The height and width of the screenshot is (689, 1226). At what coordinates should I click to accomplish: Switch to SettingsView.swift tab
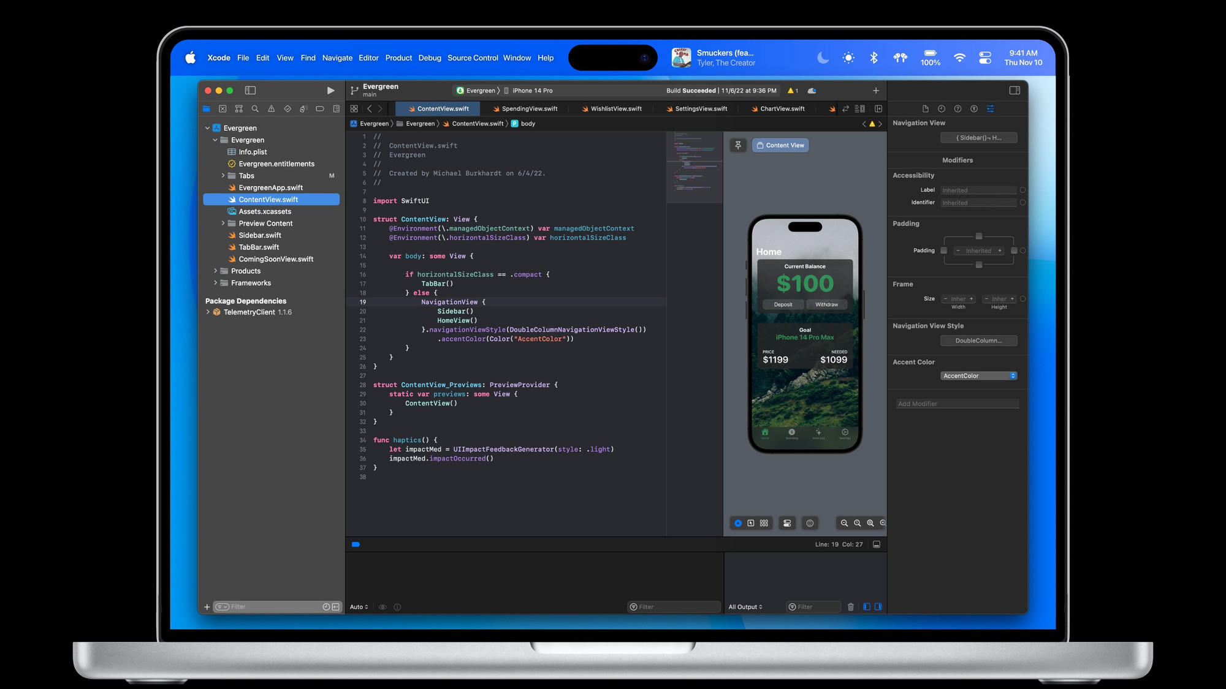click(696, 109)
